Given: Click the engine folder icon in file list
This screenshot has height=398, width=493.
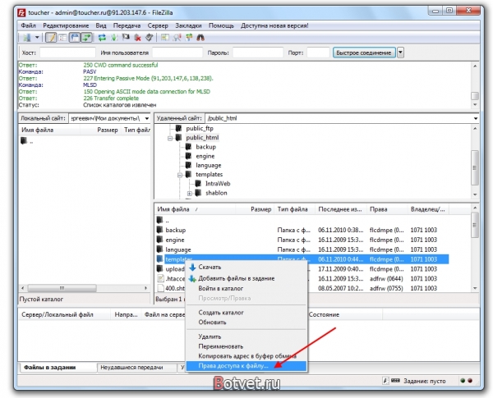Looking at the screenshot, I should pos(160,240).
